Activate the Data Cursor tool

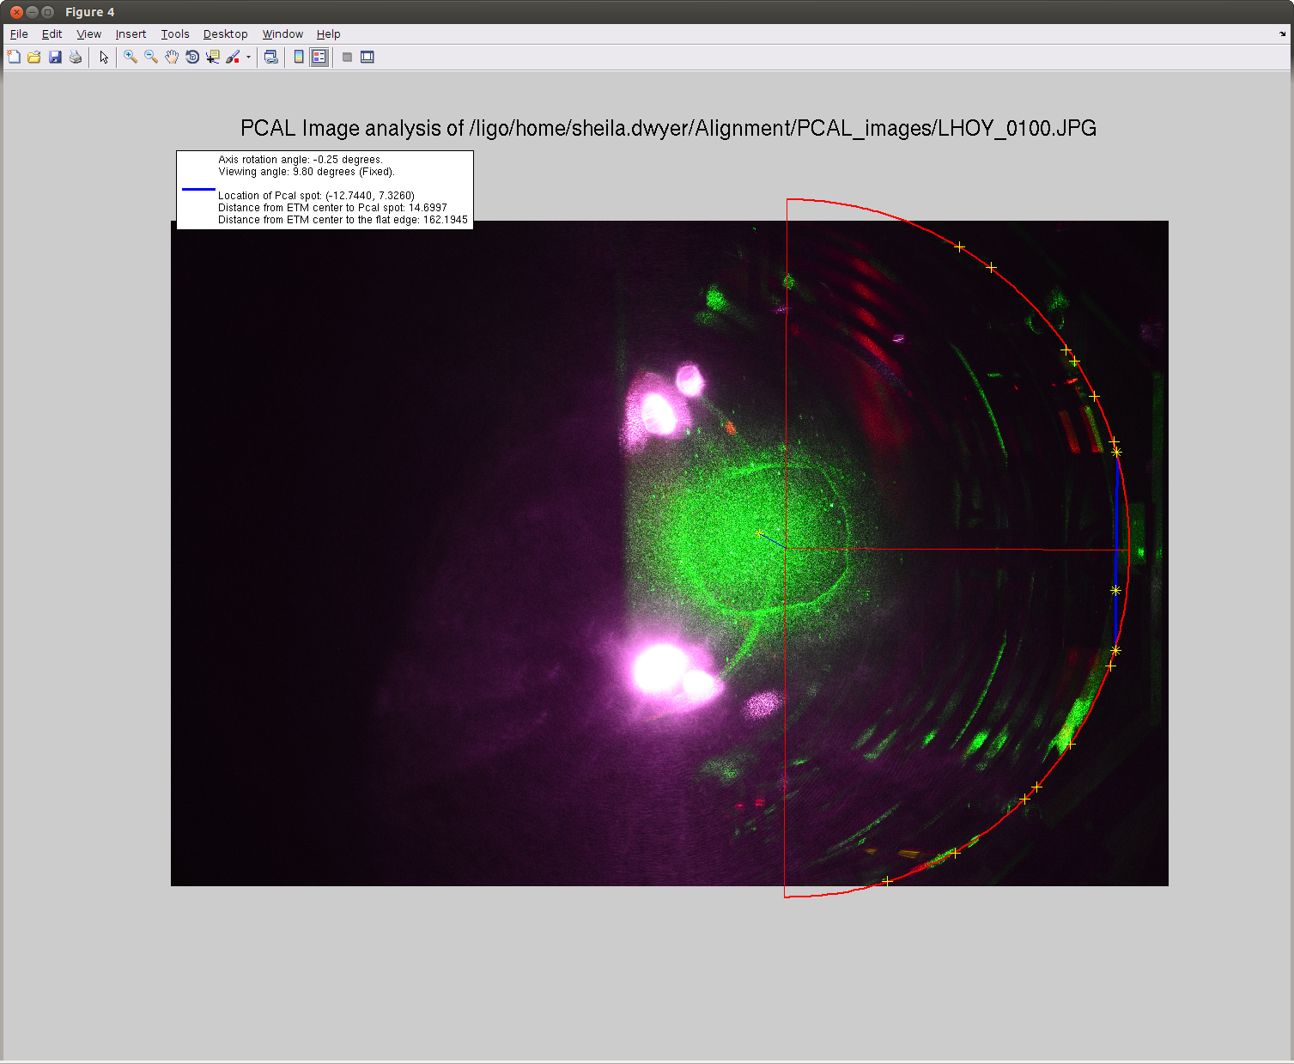[213, 58]
